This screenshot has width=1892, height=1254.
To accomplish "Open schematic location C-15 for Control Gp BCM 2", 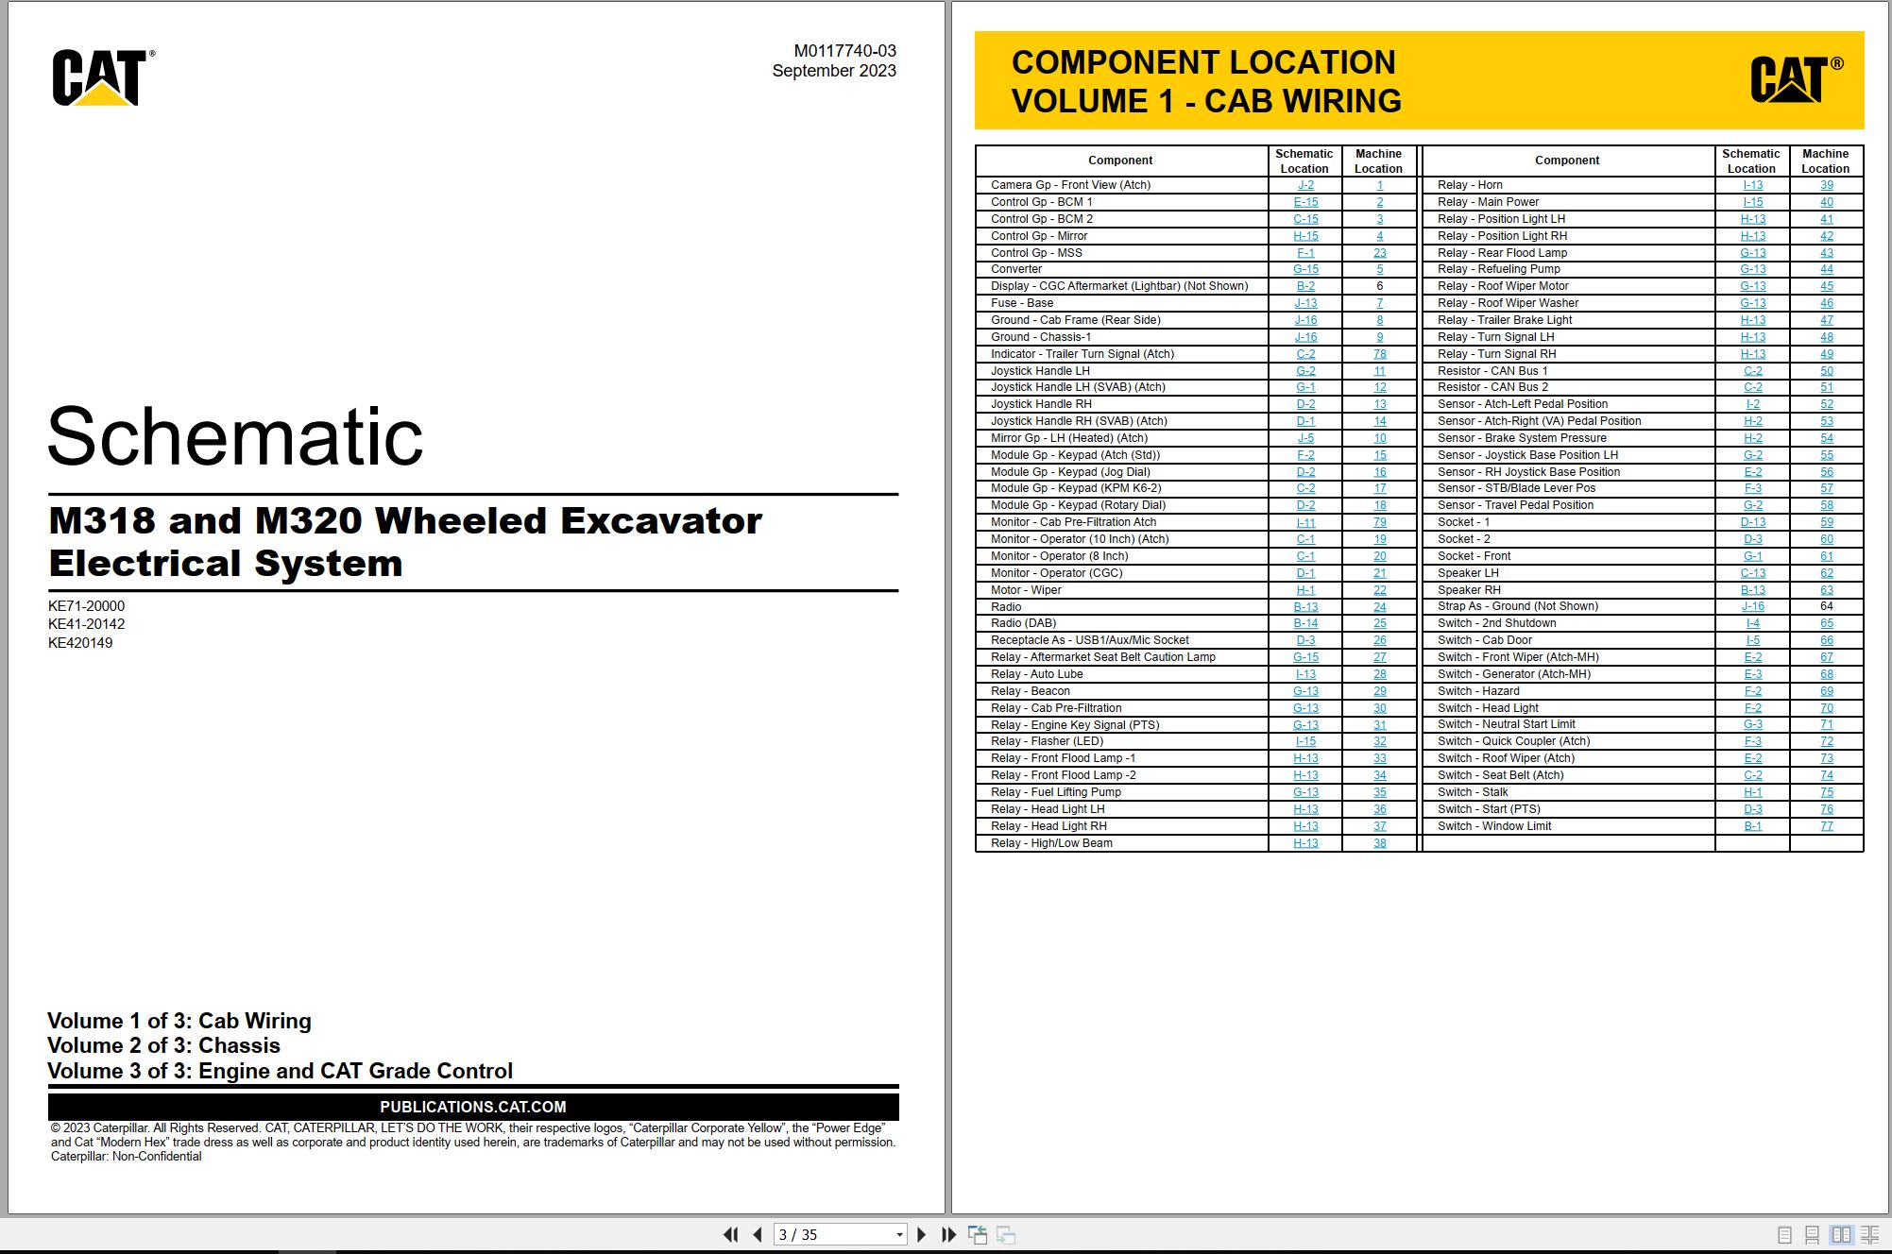I will pos(1305,219).
